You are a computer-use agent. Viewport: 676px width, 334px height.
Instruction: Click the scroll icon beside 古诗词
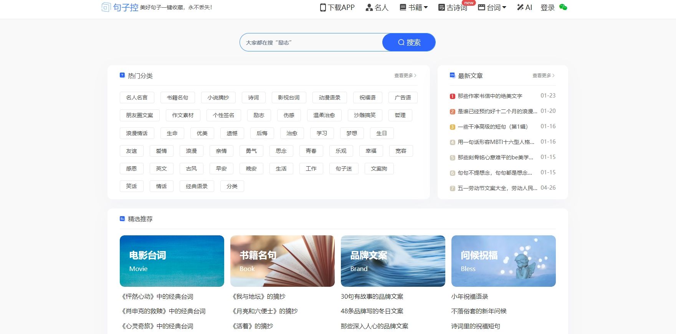point(441,7)
